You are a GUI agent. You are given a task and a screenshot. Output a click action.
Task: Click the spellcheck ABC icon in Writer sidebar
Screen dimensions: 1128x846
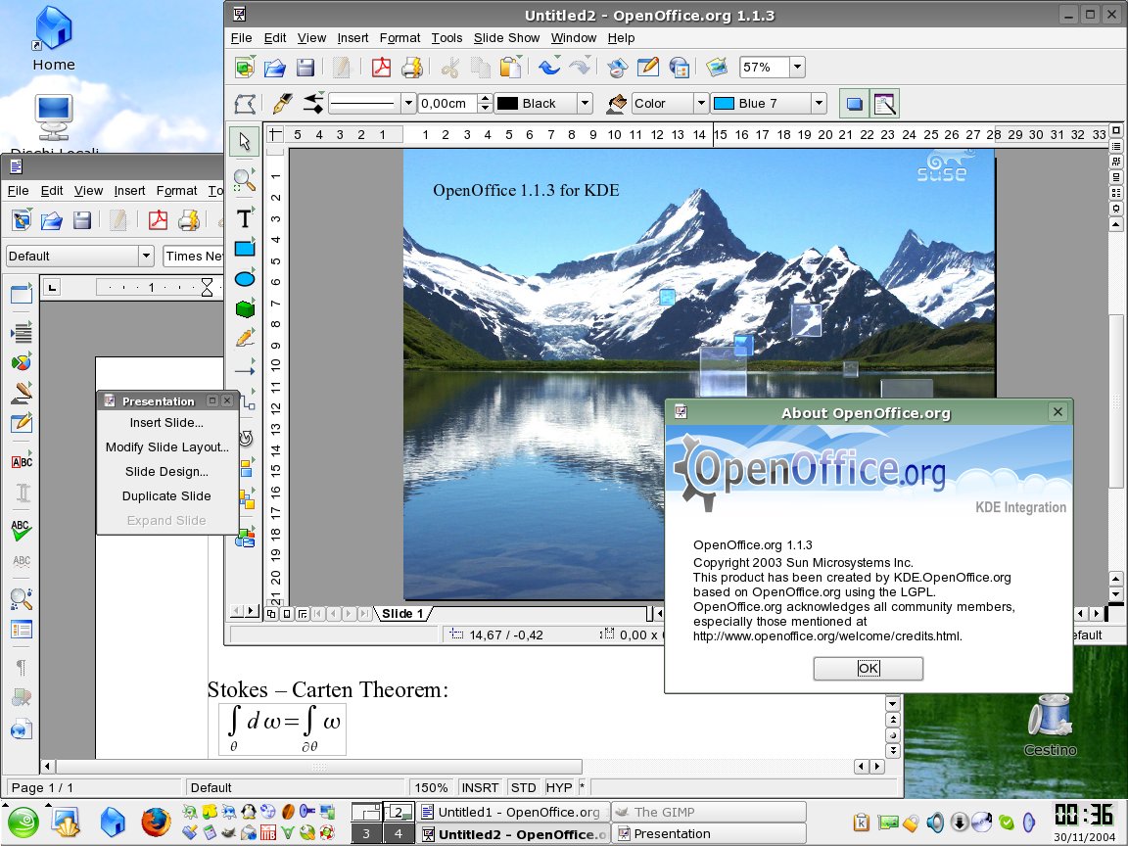(22, 530)
